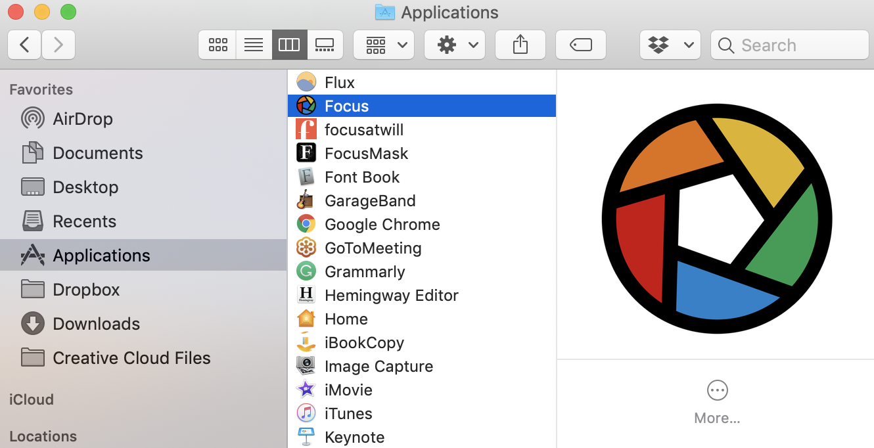Select the Home app name
Image resolution: width=874 pixels, height=448 pixels.
(x=346, y=319)
